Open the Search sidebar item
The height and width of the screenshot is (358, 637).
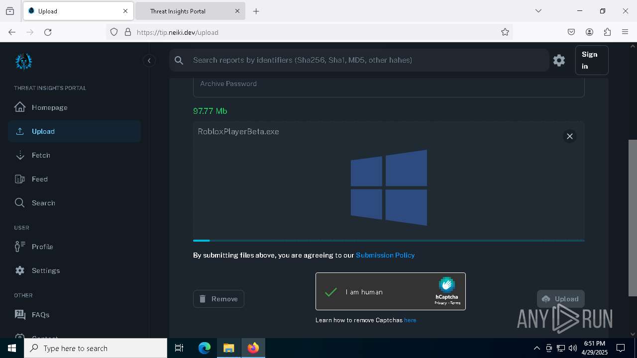coord(74,203)
